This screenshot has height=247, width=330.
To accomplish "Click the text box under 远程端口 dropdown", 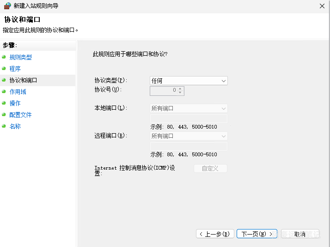I will (189, 147).
